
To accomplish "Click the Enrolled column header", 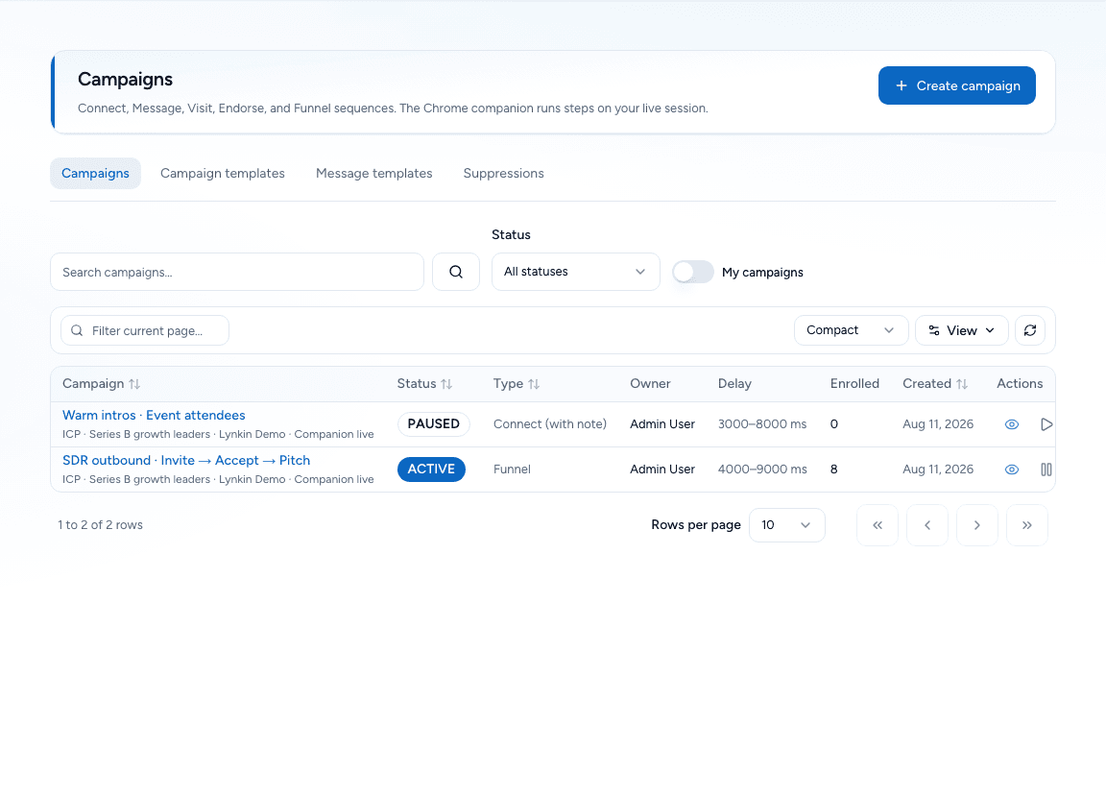I will (854, 384).
